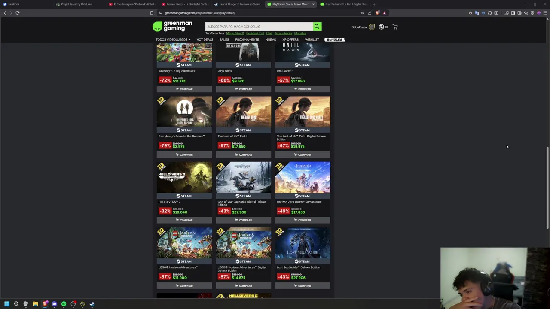The image size is (550, 309).
Task: Switch to KFC vs Tarragona YouTube tab
Action: coord(132,4)
